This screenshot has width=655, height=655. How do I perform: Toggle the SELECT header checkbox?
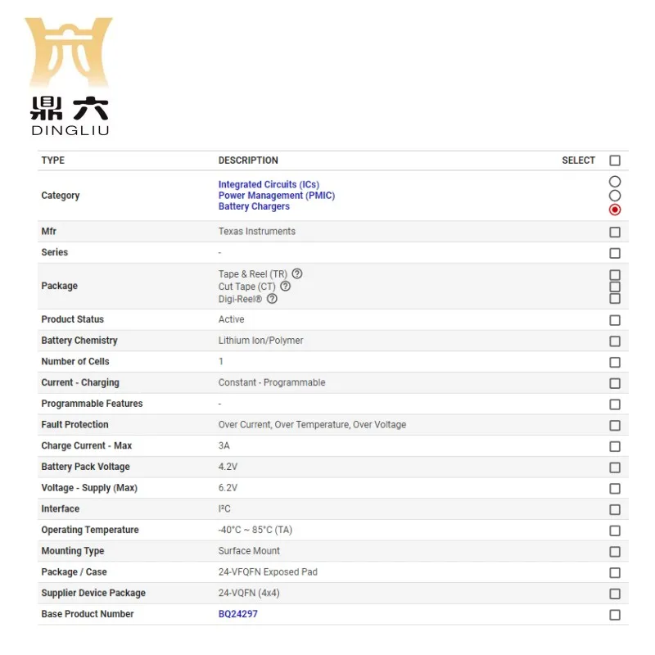[615, 160]
